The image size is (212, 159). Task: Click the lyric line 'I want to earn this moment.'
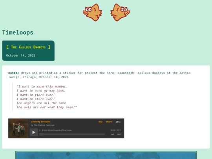(42, 86)
